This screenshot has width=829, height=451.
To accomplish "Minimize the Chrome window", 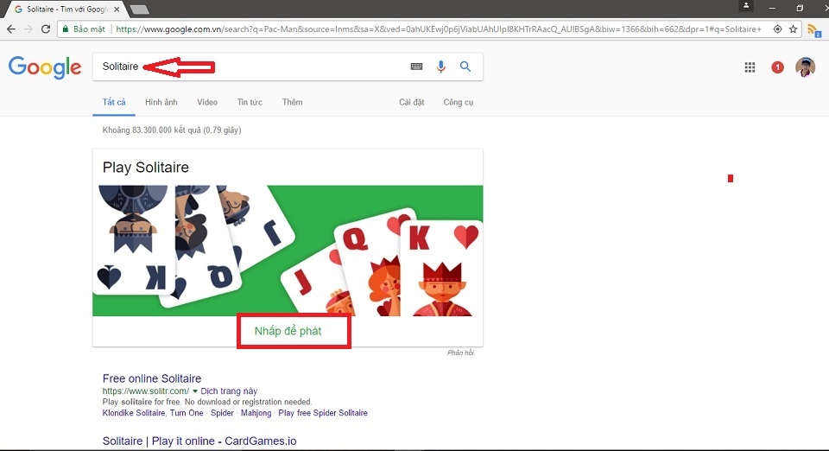I will pyautogui.click(x=772, y=8).
